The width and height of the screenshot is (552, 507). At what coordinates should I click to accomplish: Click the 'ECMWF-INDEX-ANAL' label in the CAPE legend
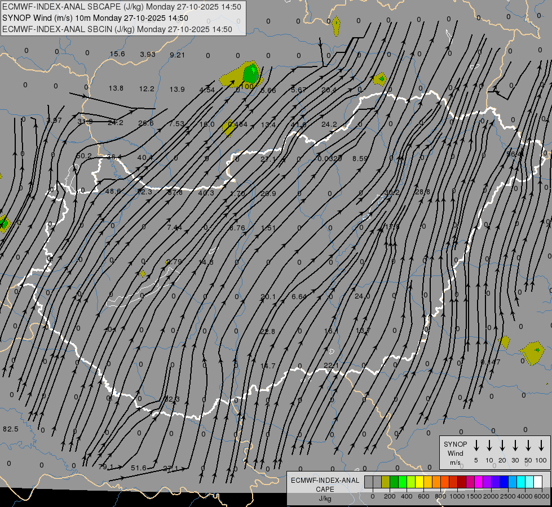coord(325,481)
